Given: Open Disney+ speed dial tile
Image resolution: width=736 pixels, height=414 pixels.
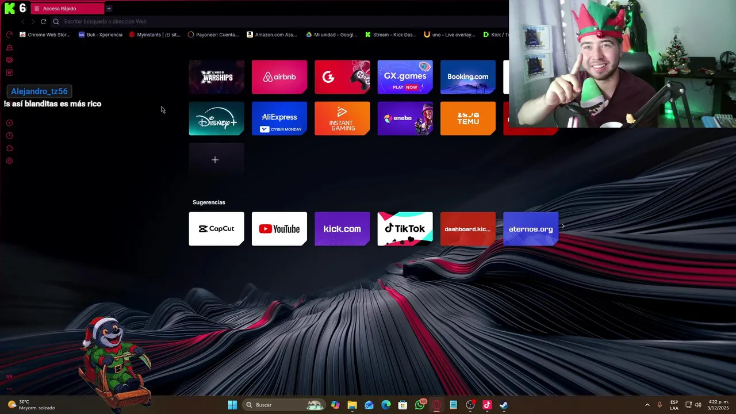Looking at the screenshot, I should point(217,118).
